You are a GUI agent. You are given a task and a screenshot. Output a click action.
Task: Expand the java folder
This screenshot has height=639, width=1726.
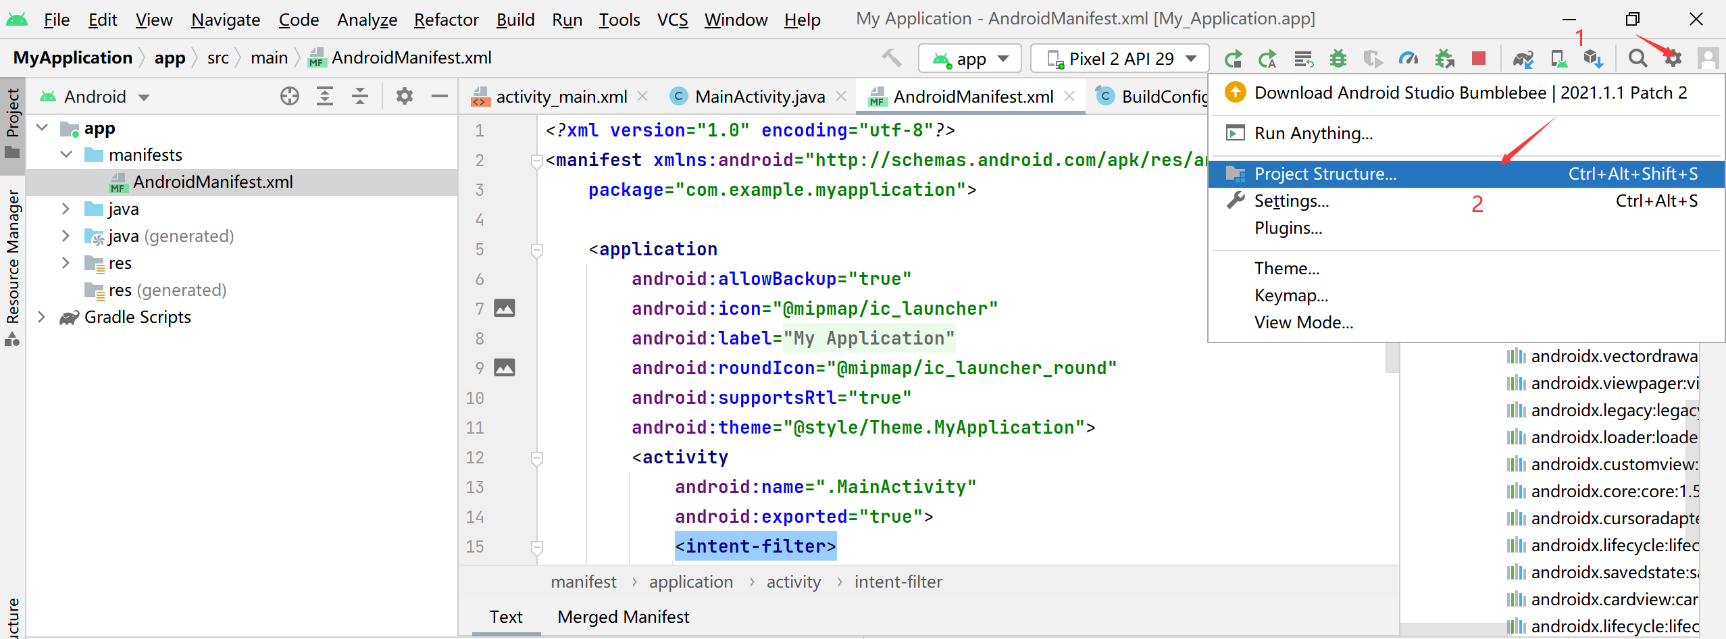pos(66,209)
